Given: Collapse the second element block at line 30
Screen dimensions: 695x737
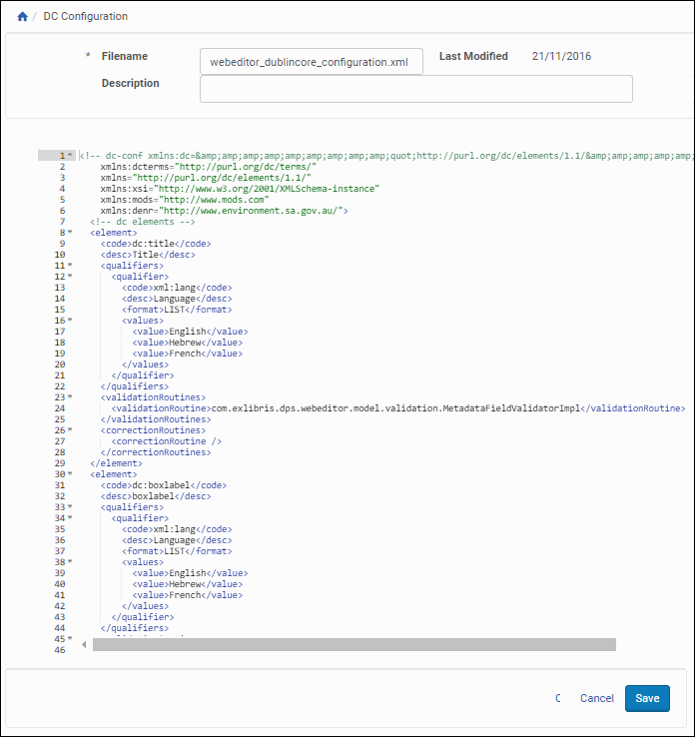Looking at the screenshot, I should click(70, 474).
